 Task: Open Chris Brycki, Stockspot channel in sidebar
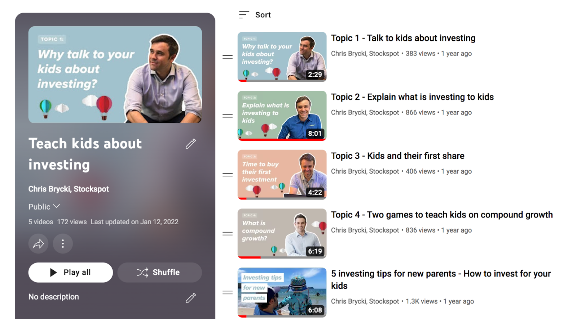tap(69, 189)
